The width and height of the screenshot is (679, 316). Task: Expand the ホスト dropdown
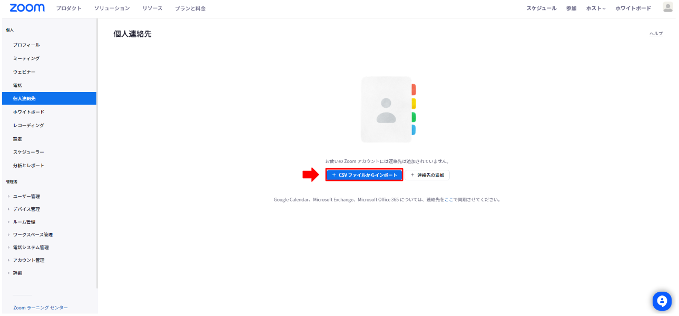pyautogui.click(x=596, y=8)
